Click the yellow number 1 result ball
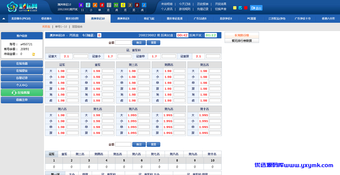 123,5
